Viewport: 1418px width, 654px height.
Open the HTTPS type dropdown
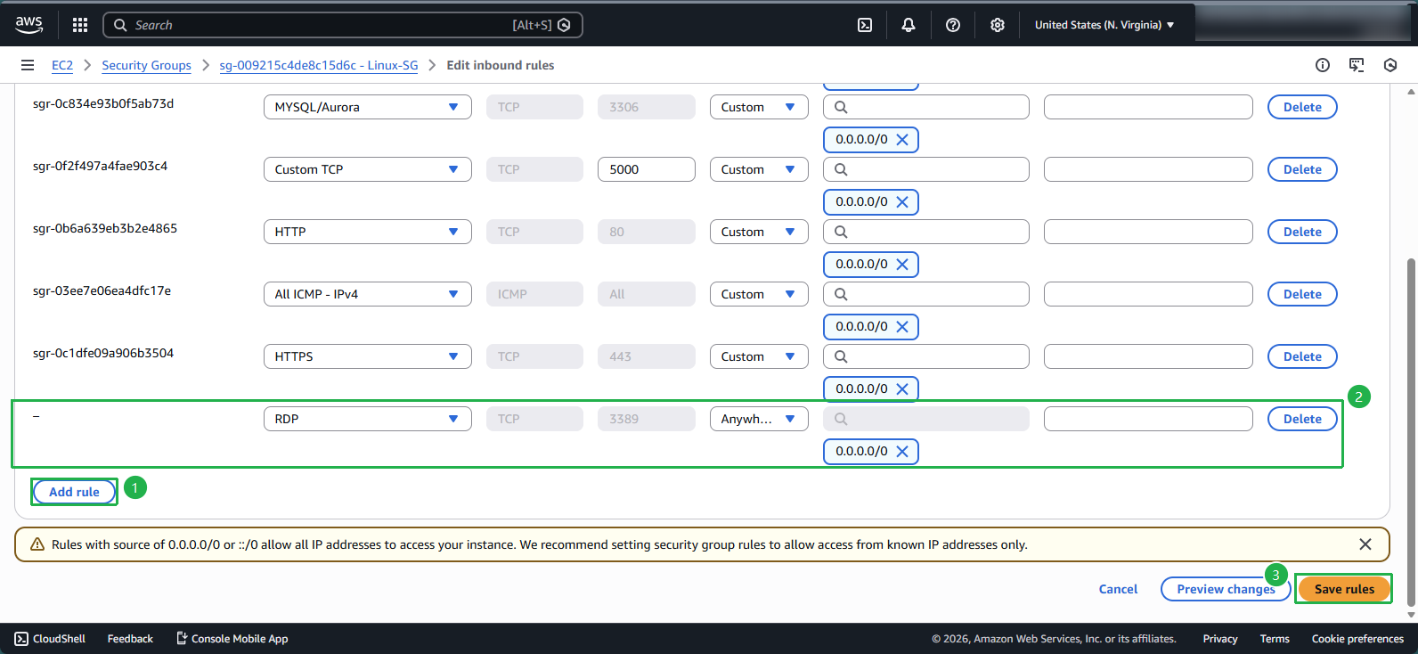(368, 356)
